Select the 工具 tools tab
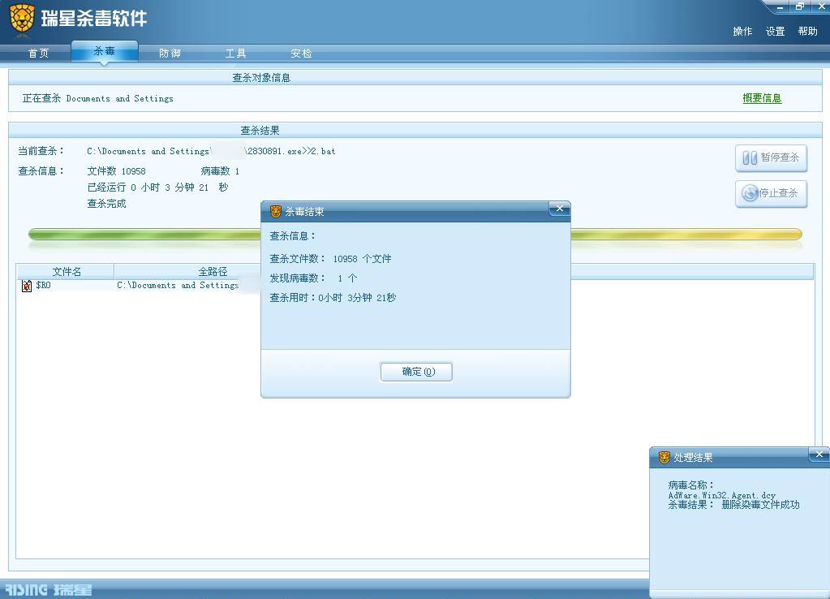Viewport: 830px width, 599px height. tap(235, 53)
